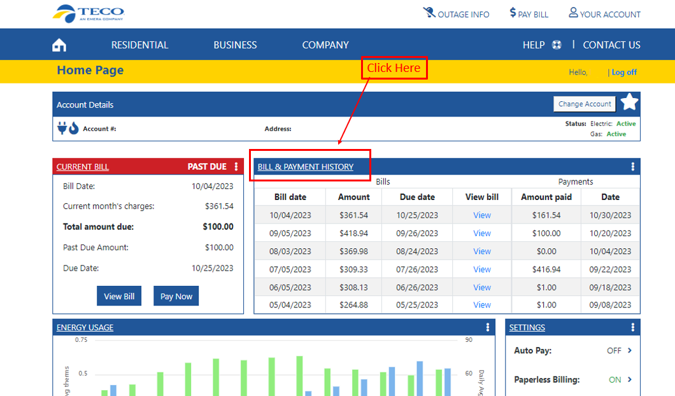675x396 pixels.
Task: View the 10/04/2023 bill
Action: pos(482,215)
